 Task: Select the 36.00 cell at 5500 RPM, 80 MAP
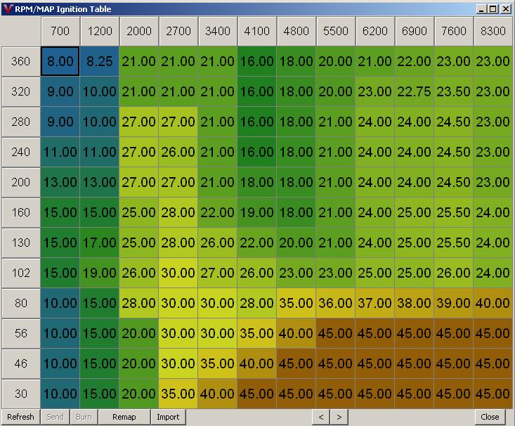(335, 303)
